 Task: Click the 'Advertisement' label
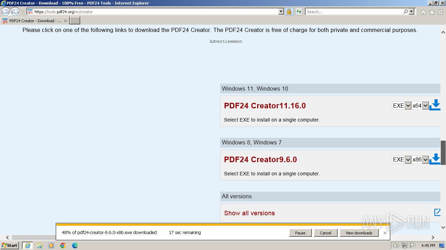tap(226, 41)
